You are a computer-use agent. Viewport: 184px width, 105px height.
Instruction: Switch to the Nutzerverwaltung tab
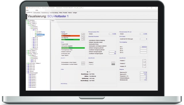click(x=54, y=13)
